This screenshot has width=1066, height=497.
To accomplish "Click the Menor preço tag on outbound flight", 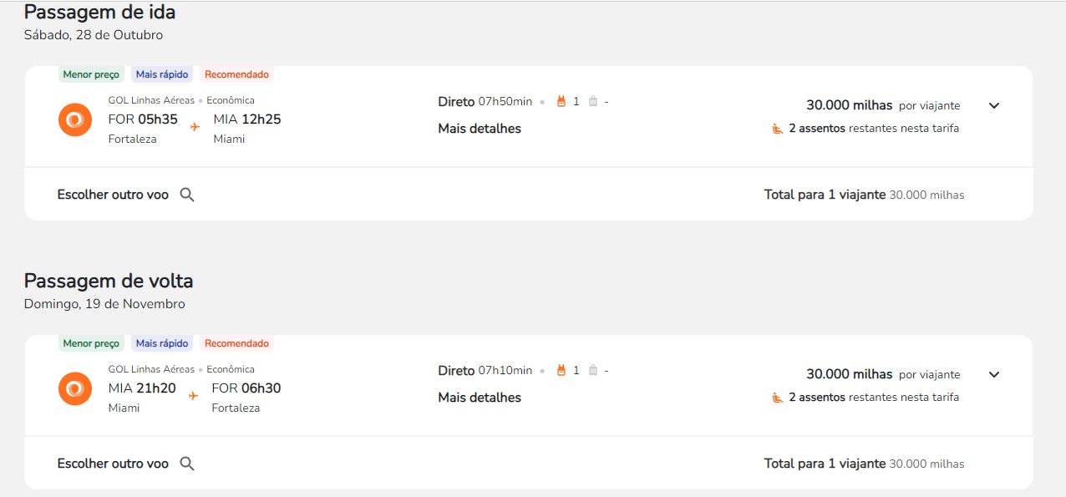I will pyautogui.click(x=92, y=74).
